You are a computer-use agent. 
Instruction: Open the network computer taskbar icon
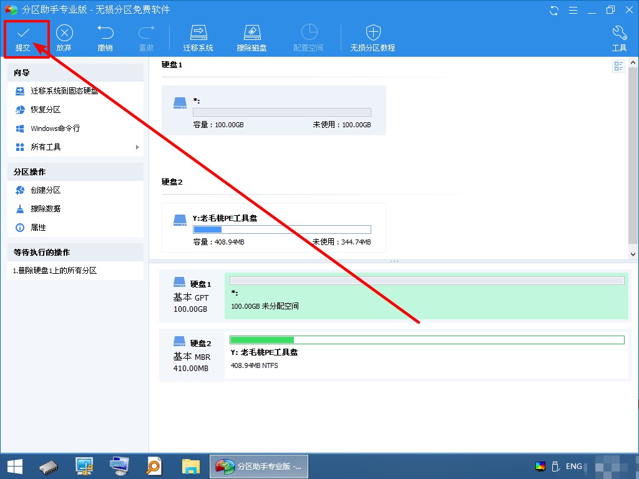coord(84,467)
